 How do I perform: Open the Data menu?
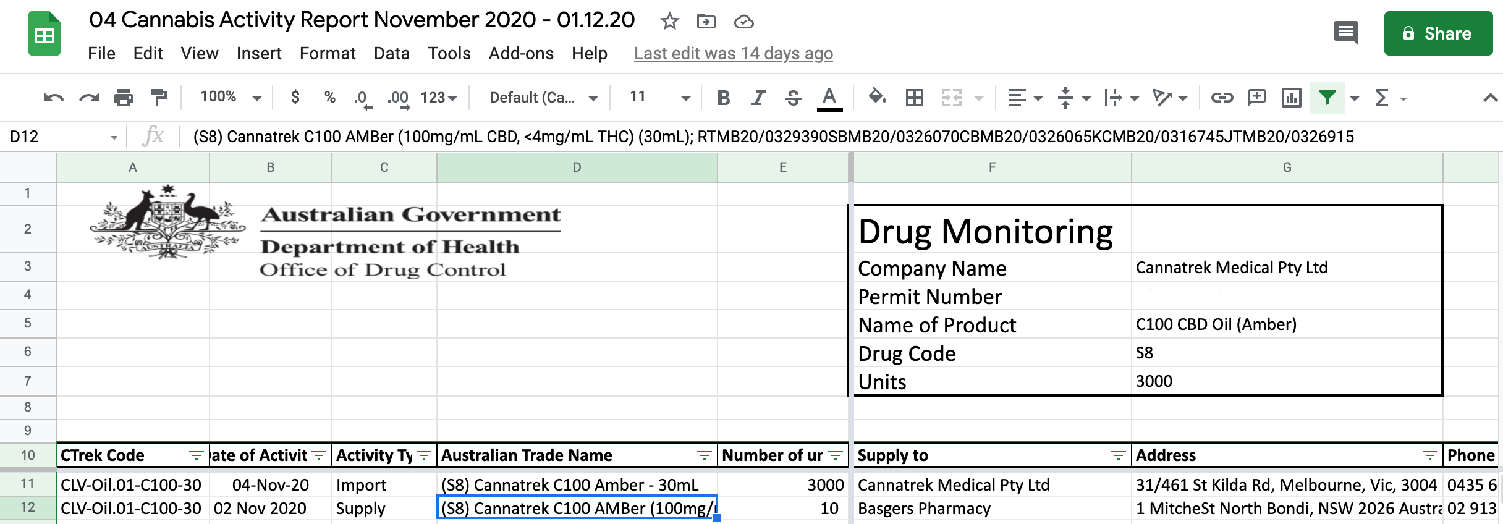tap(392, 54)
